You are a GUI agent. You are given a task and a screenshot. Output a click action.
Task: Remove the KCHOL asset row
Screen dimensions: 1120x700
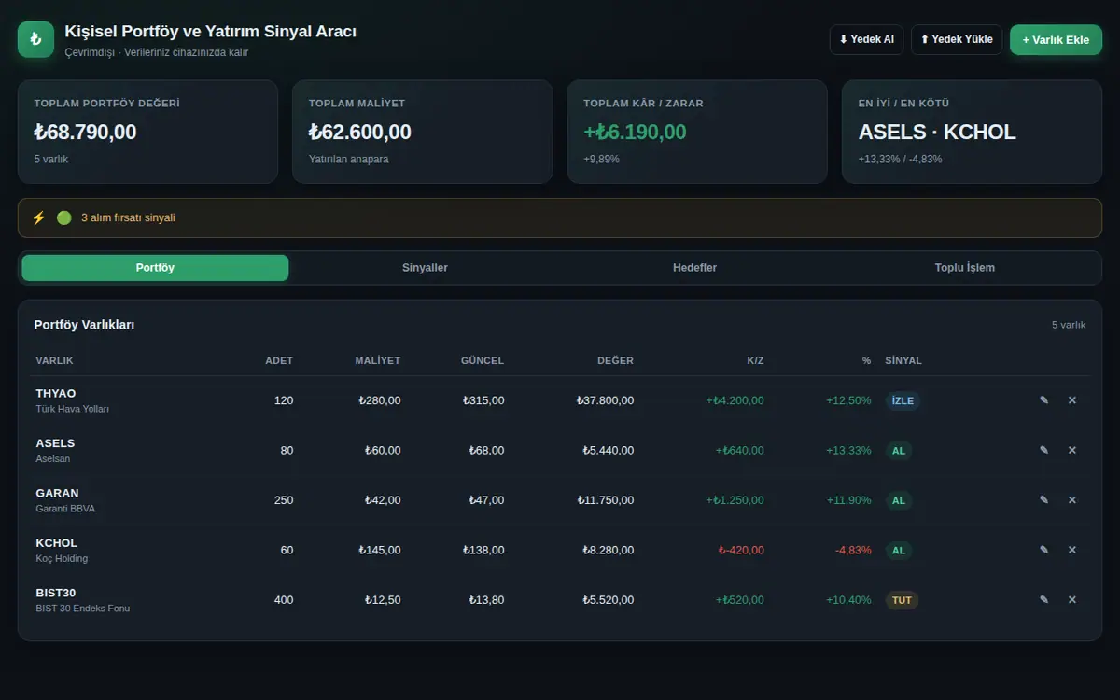click(x=1071, y=550)
